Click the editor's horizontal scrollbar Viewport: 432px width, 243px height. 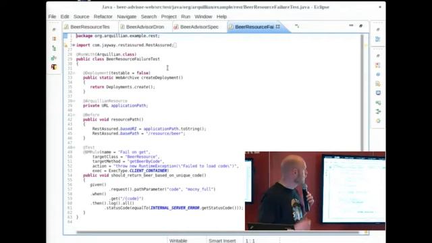(x=217, y=232)
